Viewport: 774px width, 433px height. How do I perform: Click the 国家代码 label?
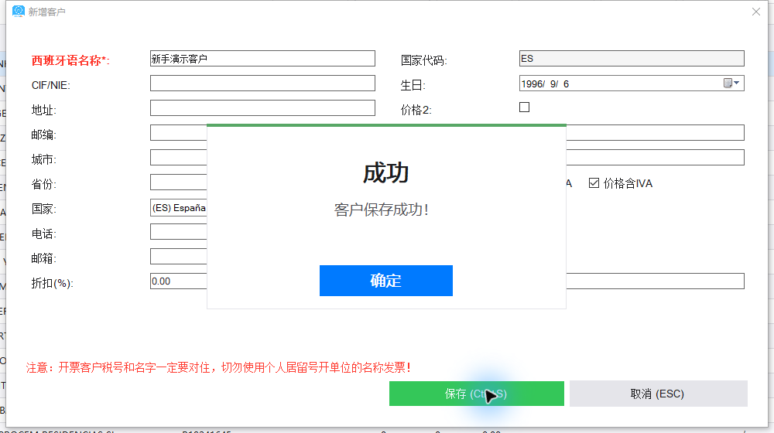[423, 60]
